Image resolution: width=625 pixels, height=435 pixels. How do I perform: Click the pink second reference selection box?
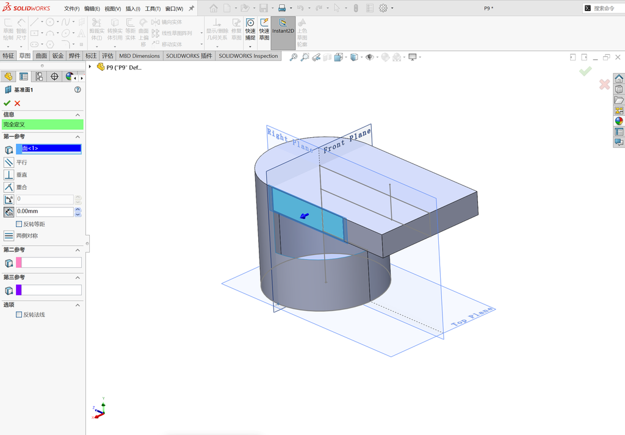pos(49,262)
